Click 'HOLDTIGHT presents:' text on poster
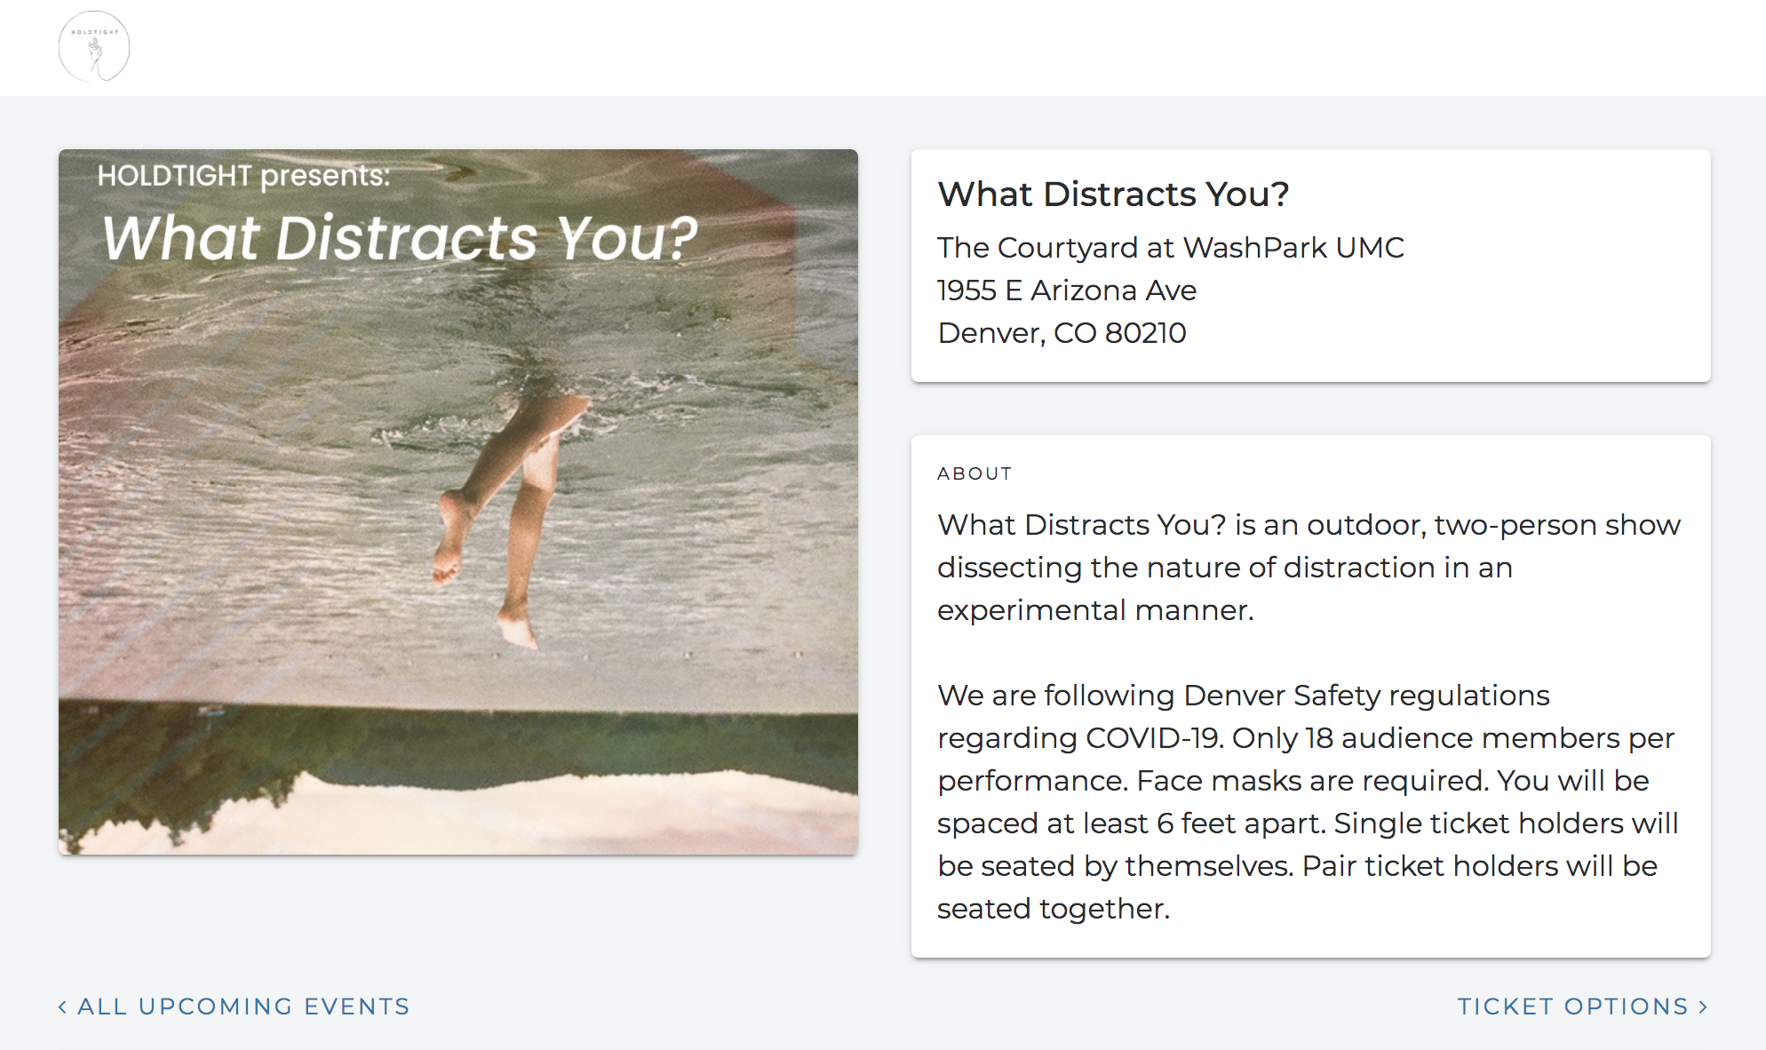 tap(243, 176)
